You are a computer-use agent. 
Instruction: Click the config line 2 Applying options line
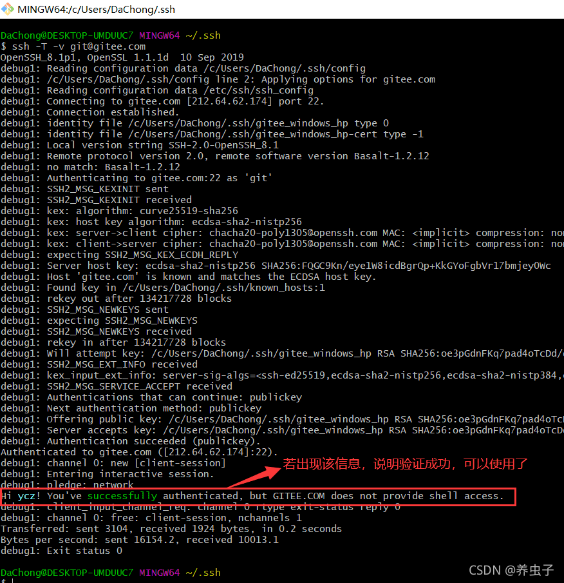tap(218, 79)
